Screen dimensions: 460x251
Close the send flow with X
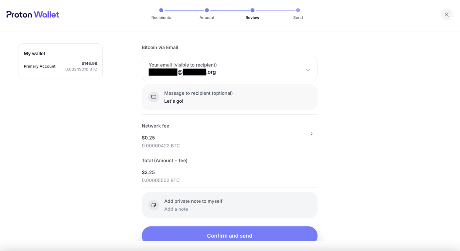pyautogui.click(x=447, y=15)
